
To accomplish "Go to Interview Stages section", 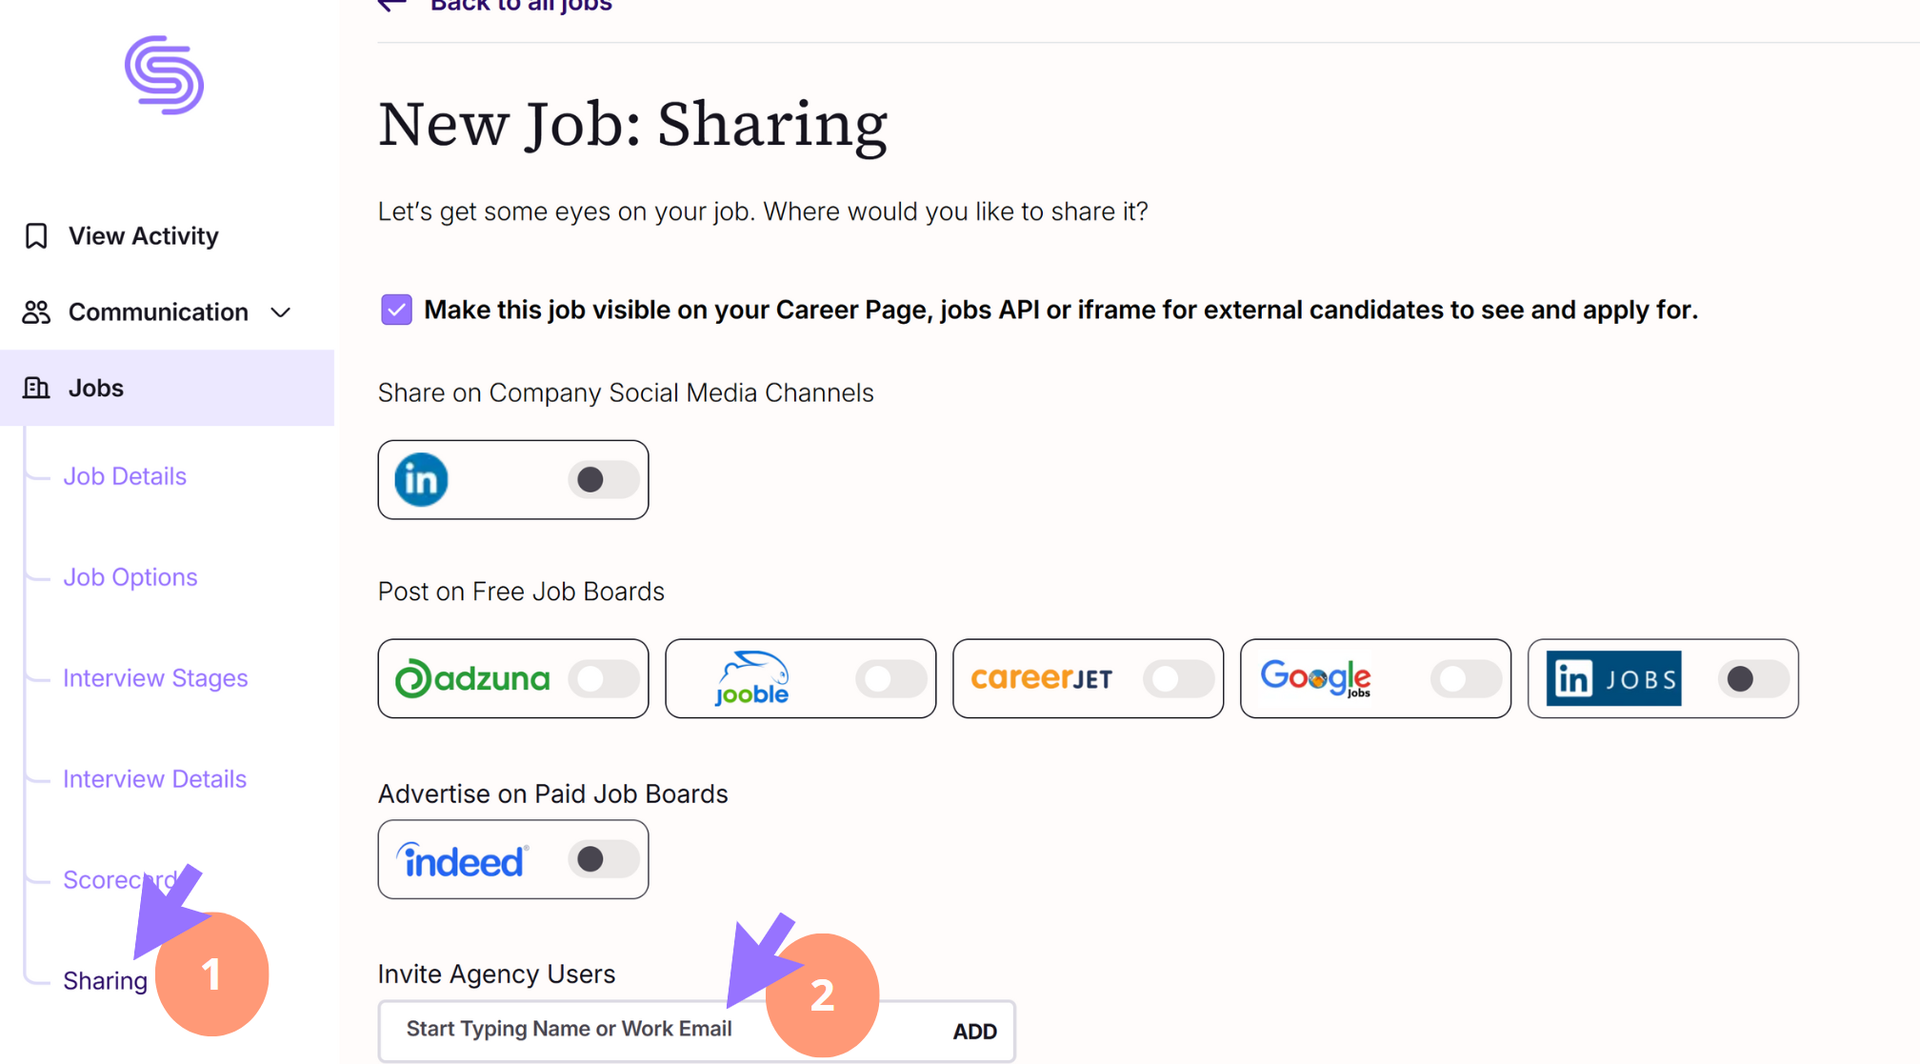I will click(x=155, y=678).
